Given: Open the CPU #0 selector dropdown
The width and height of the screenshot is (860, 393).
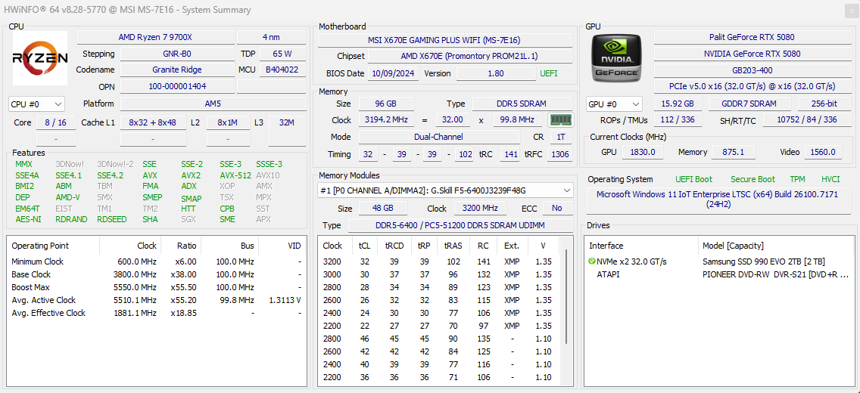Looking at the screenshot, I should (x=36, y=104).
